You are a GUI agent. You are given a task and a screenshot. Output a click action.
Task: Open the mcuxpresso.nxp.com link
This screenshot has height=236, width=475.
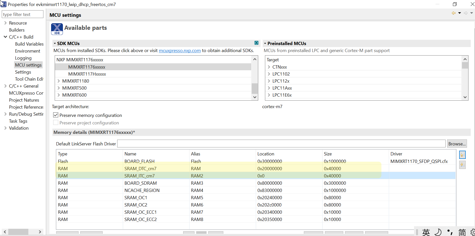coord(180,51)
